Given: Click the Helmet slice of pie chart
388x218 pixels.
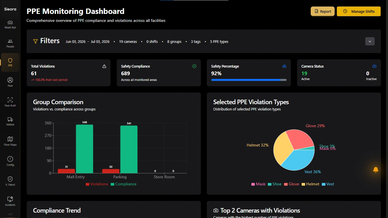Looking at the screenshot, I should (283, 148).
